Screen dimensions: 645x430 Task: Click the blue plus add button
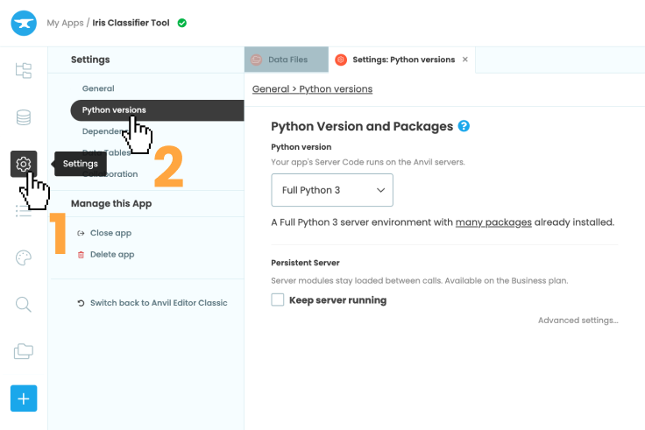24,398
